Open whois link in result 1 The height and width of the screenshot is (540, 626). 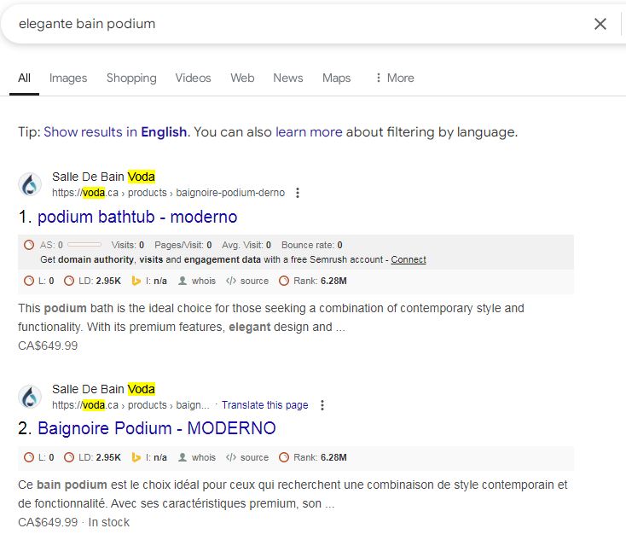point(197,281)
